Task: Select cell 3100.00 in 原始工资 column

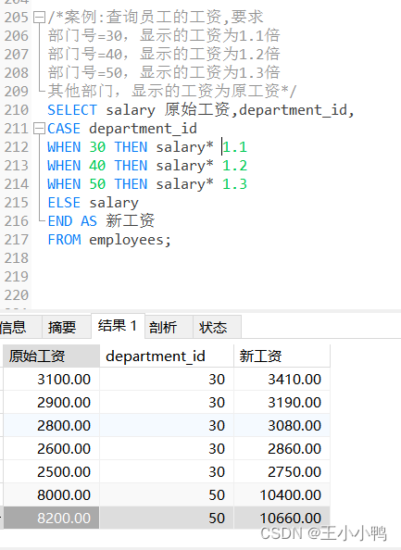Action: click(x=51, y=380)
